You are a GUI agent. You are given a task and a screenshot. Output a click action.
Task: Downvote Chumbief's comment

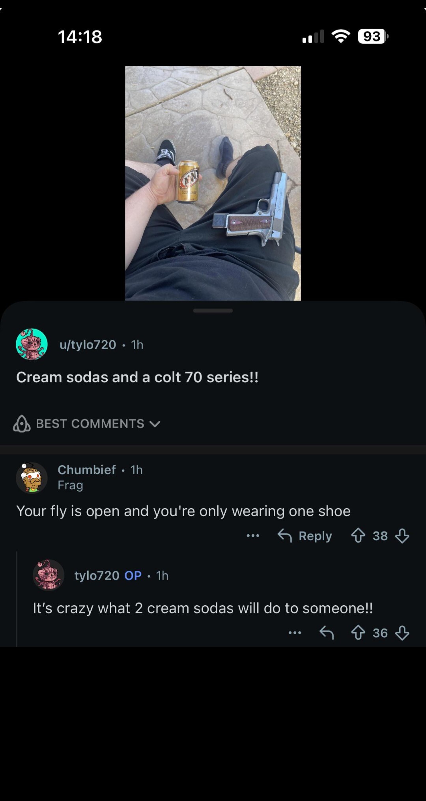[402, 535]
